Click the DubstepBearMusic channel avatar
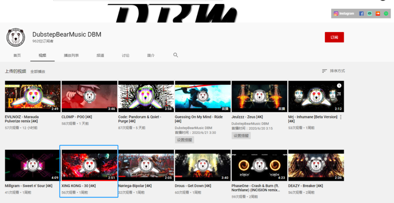The image size is (394, 203). 16,37
